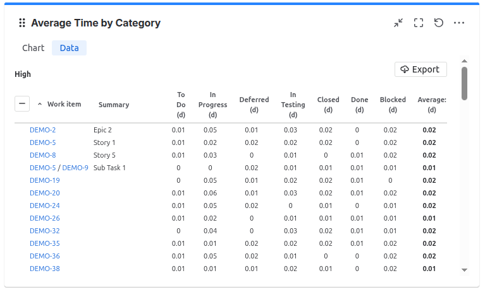485x290 pixels.
Task: Open work item DEMO-36
Action: tap(45, 257)
